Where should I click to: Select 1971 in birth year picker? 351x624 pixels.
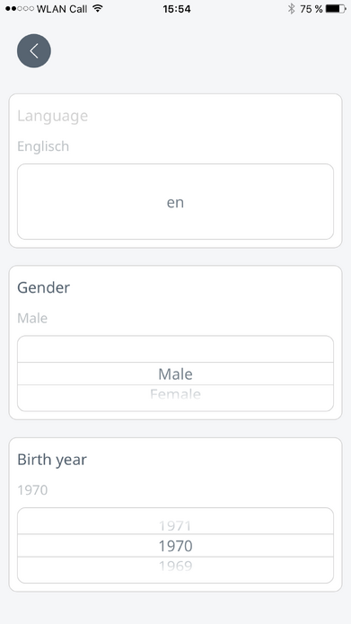coord(175,526)
